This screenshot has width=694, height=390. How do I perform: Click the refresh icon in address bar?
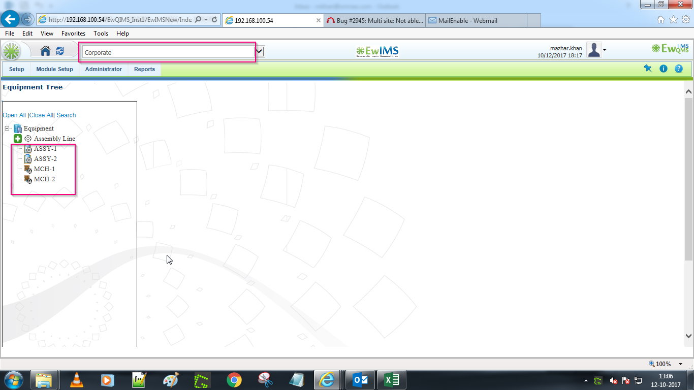pos(214,20)
